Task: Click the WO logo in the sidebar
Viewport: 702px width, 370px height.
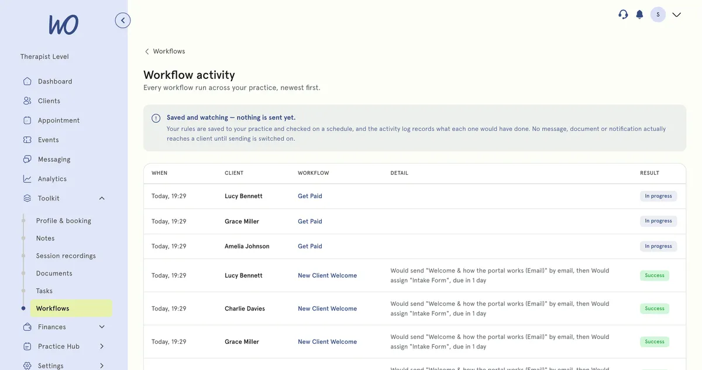Action: click(x=63, y=25)
